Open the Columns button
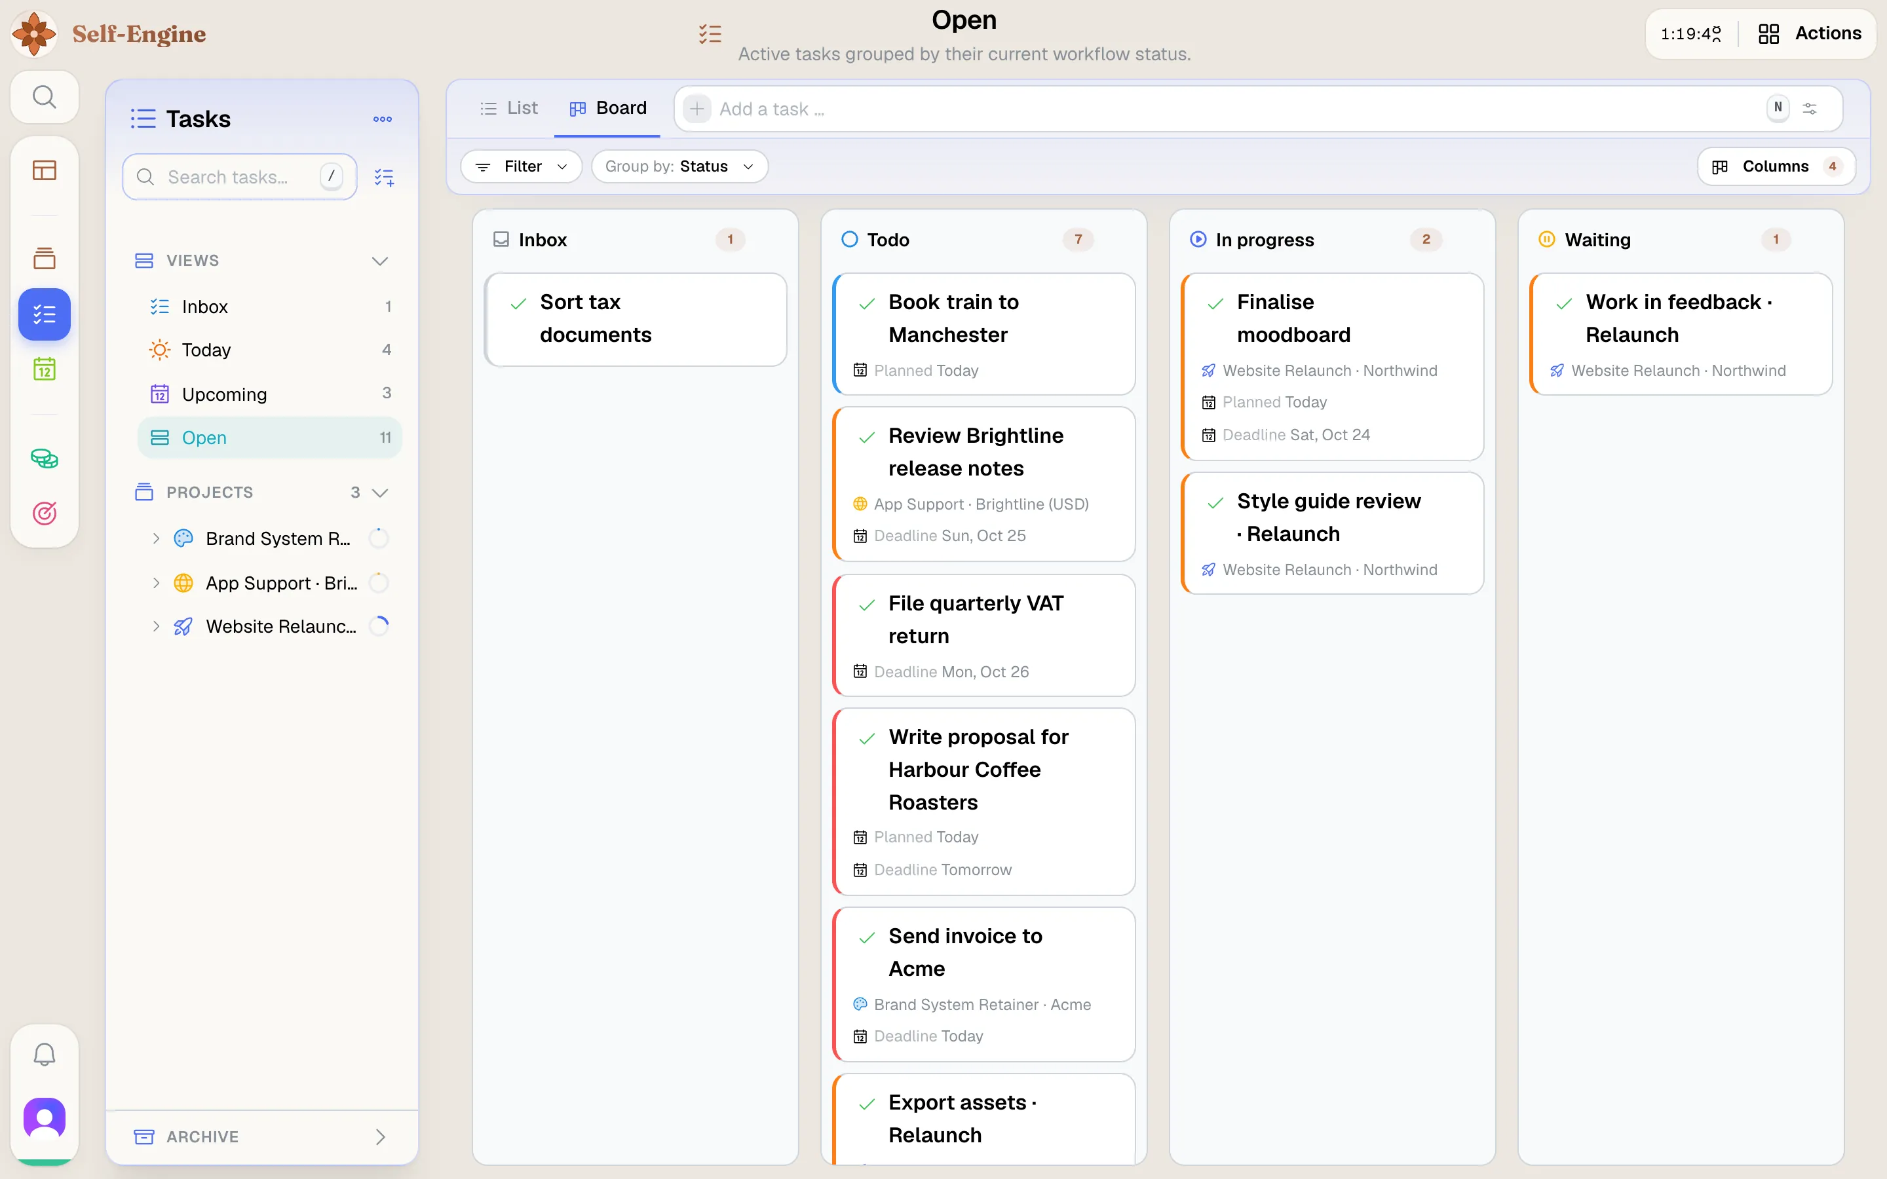 (x=1776, y=166)
